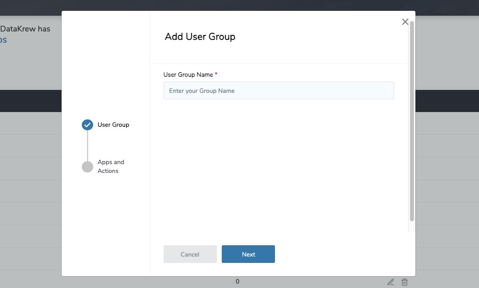Click the blue checkmark User Group step icon

point(87,125)
